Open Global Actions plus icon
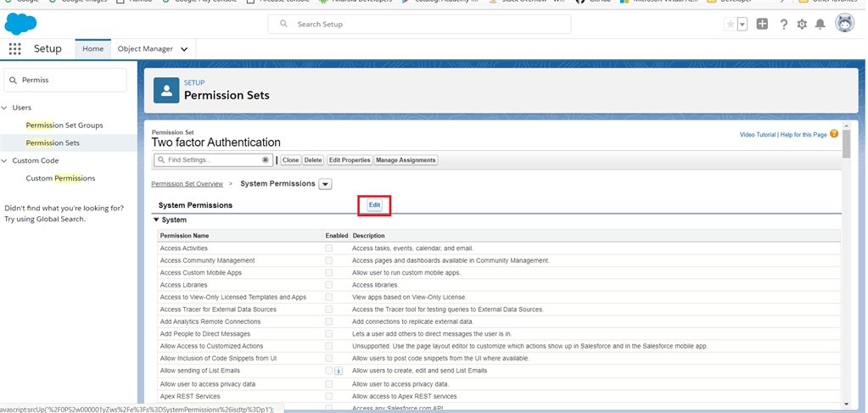The width and height of the screenshot is (868, 413). click(762, 24)
